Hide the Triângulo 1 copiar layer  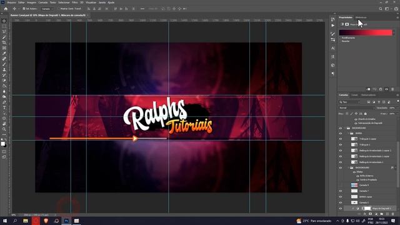(x=340, y=139)
